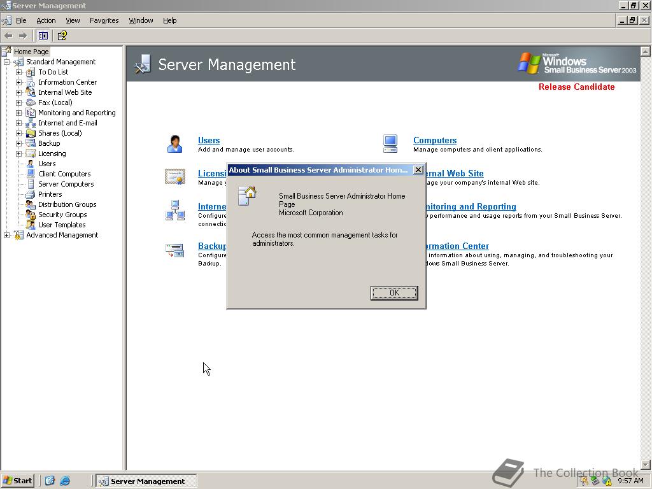Toggle the Show/Hide Console Tree icon
Image resolution: width=652 pixels, height=489 pixels.
pos(43,36)
